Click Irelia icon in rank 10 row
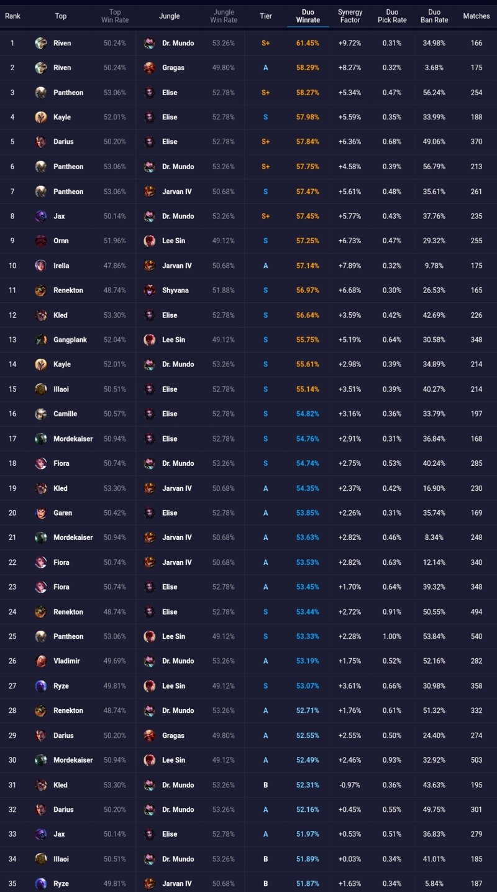 point(41,266)
